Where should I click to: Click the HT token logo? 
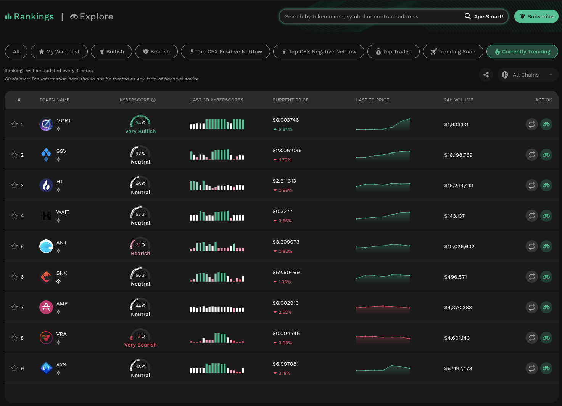[x=46, y=185]
